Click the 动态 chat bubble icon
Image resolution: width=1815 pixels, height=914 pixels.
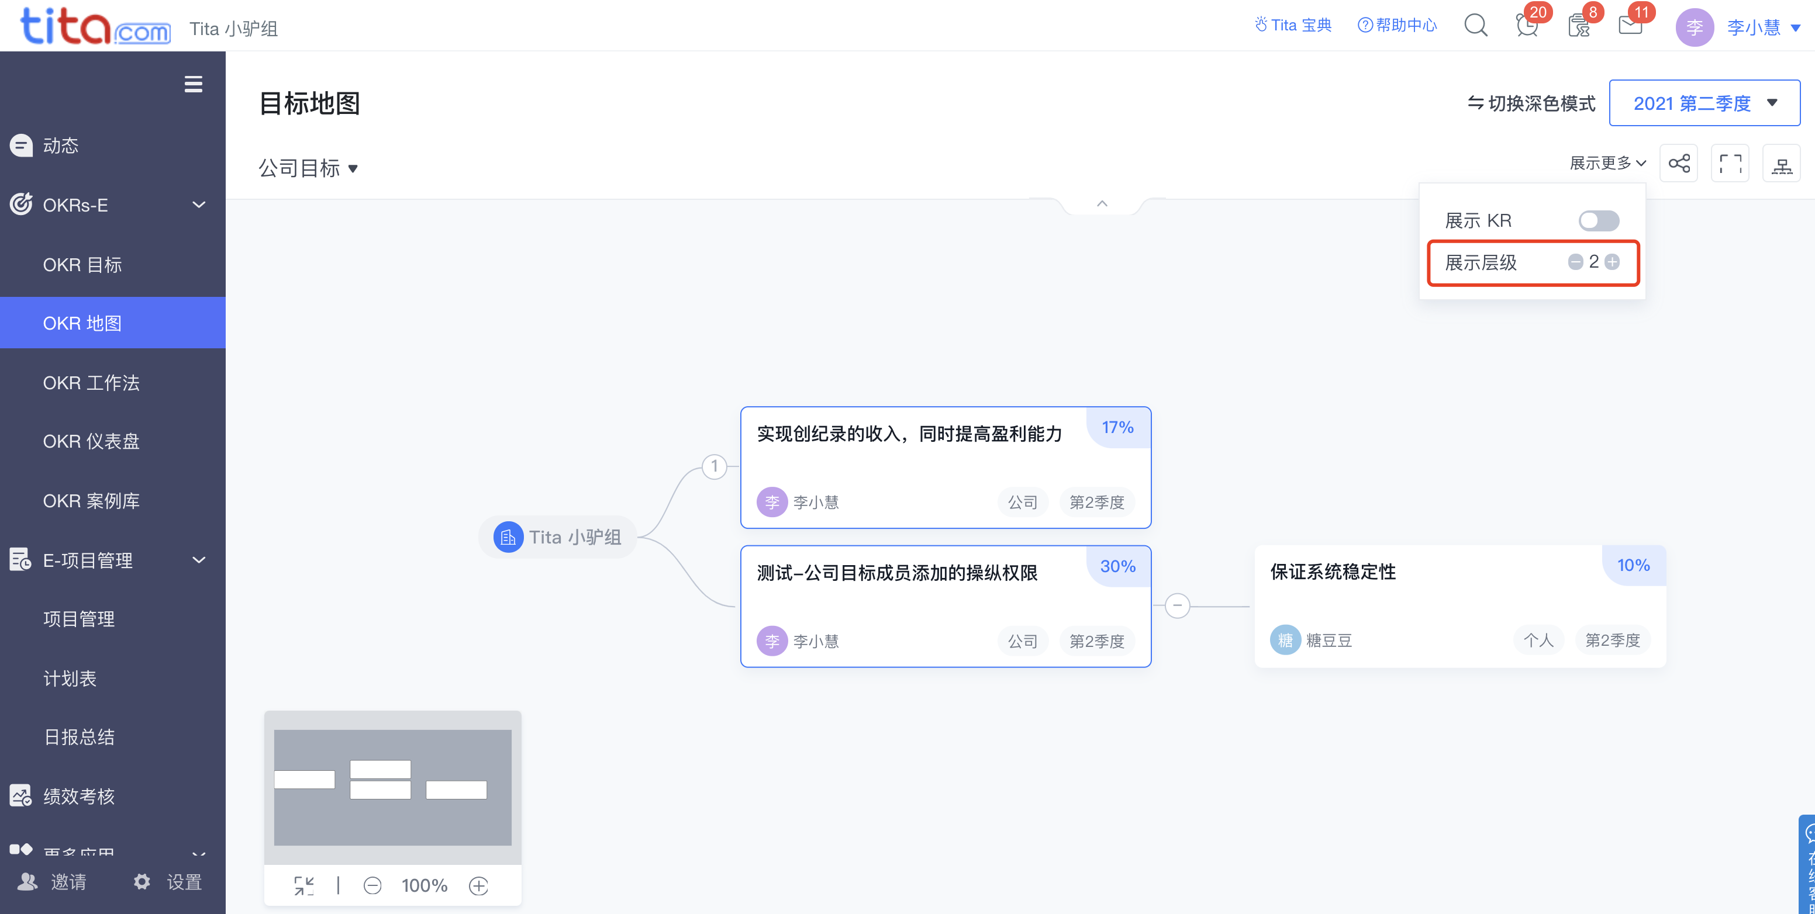coord(21,146)
